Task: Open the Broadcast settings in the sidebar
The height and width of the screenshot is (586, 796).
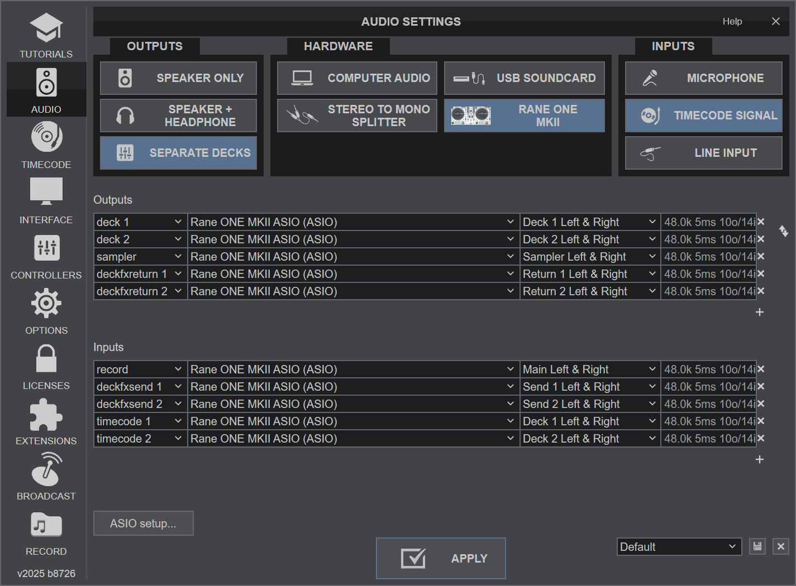Action: (x=46, y=477)
